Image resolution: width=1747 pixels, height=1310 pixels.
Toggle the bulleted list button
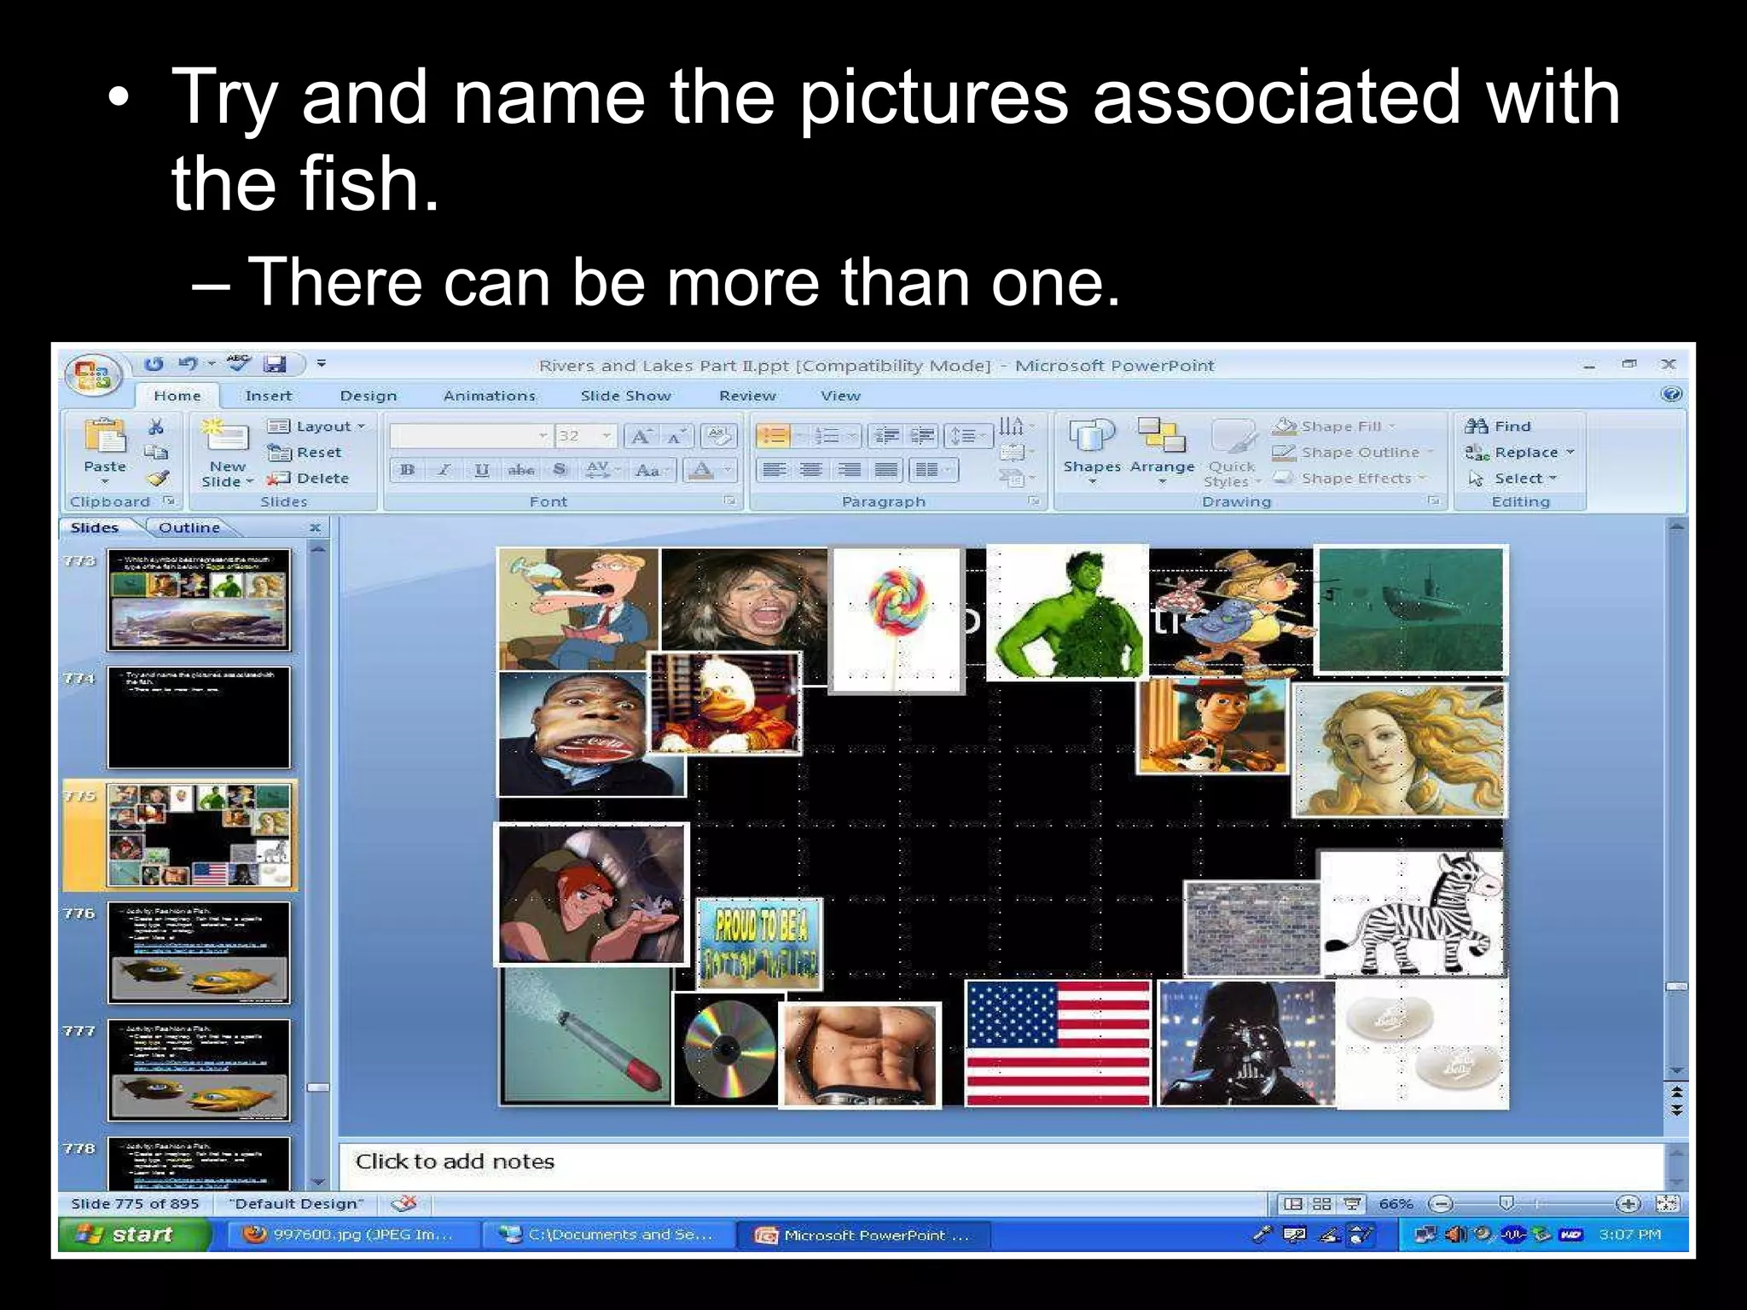click(774, 437)
